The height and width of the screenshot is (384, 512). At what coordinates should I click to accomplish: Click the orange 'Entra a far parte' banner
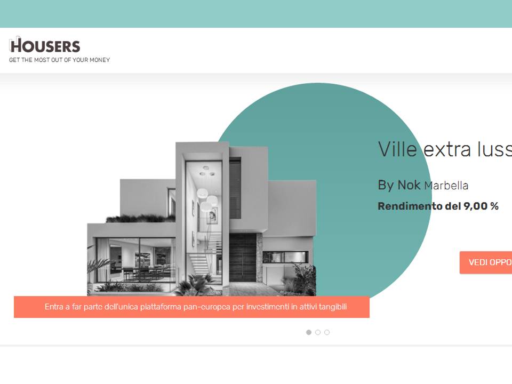click(x=191, y=307)
